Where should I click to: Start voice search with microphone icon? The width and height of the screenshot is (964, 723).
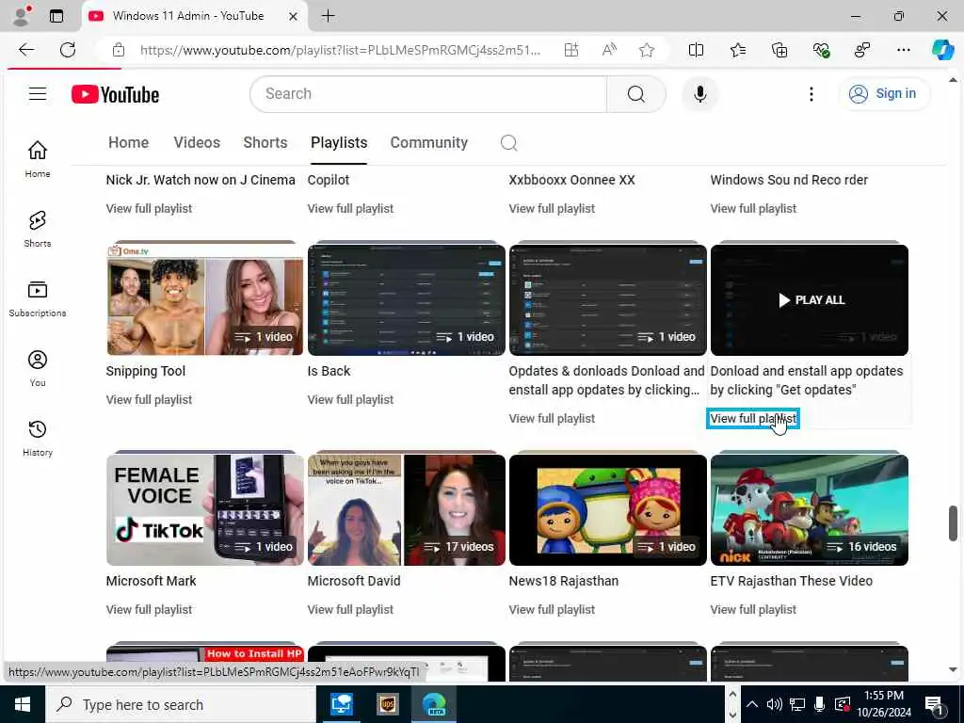(699, 94)
